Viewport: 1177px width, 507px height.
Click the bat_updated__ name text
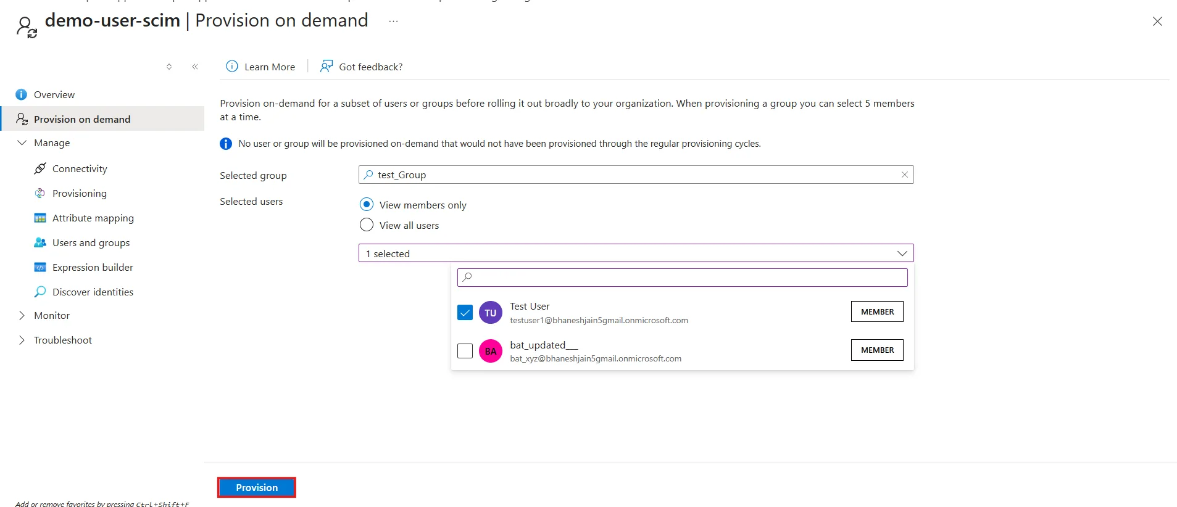tap(544, 345)
